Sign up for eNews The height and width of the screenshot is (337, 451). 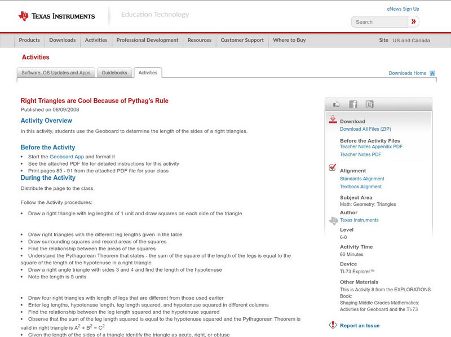(403, 8)
